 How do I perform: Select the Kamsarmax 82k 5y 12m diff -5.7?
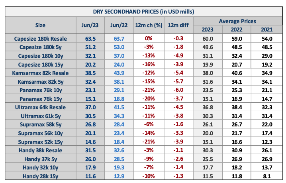177,82
